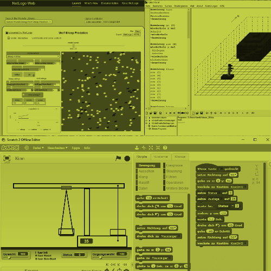Image resolution: width=271 pixels, height=271 pixels.
Task: Switch to the Kostüme tab
Action: coord(160,157)
